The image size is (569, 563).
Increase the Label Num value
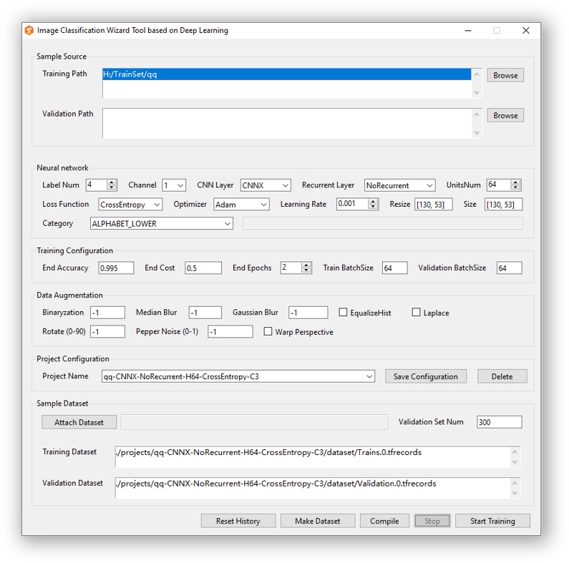coord(112,182)
